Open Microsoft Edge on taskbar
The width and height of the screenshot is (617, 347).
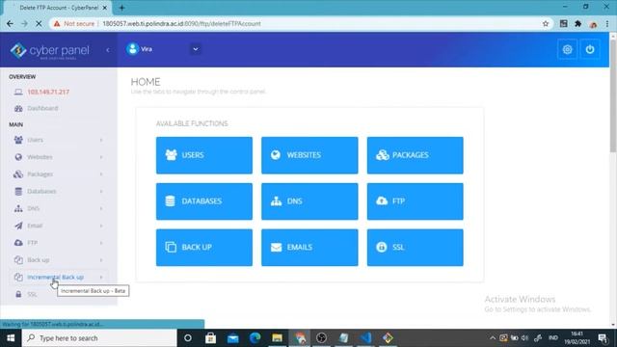(x=255, y=338)
